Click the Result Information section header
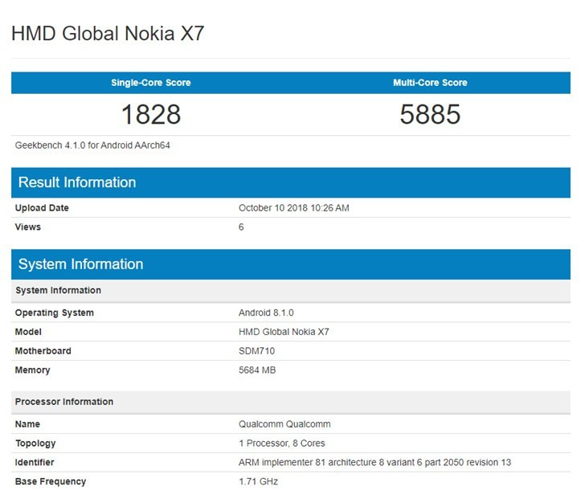This screenshot has width=585, height=503. point(77,182)
